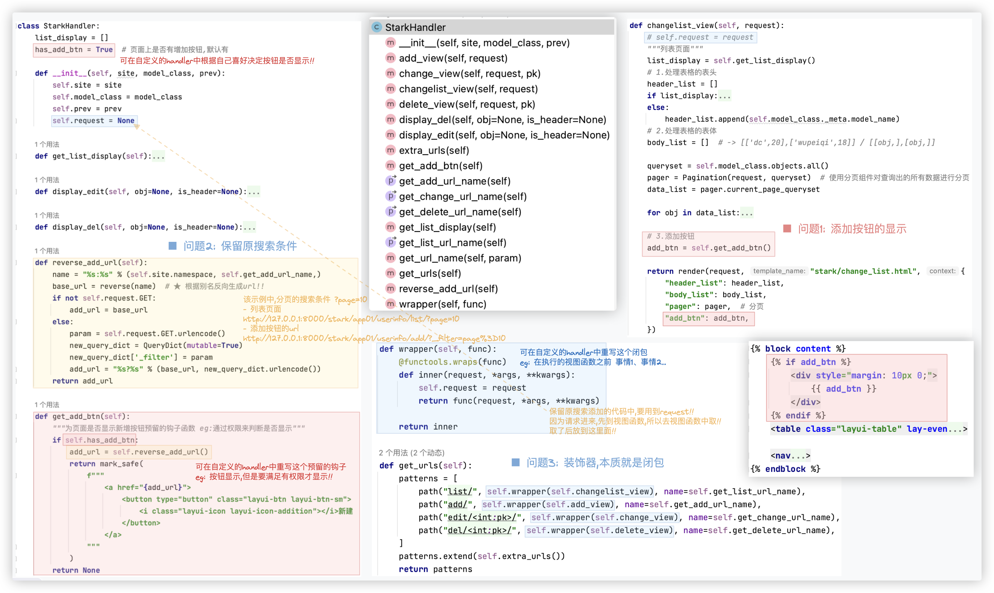994x593 pixels.
Task: Click property icon beside get_change_url_name
Action: tap(390, 196)
